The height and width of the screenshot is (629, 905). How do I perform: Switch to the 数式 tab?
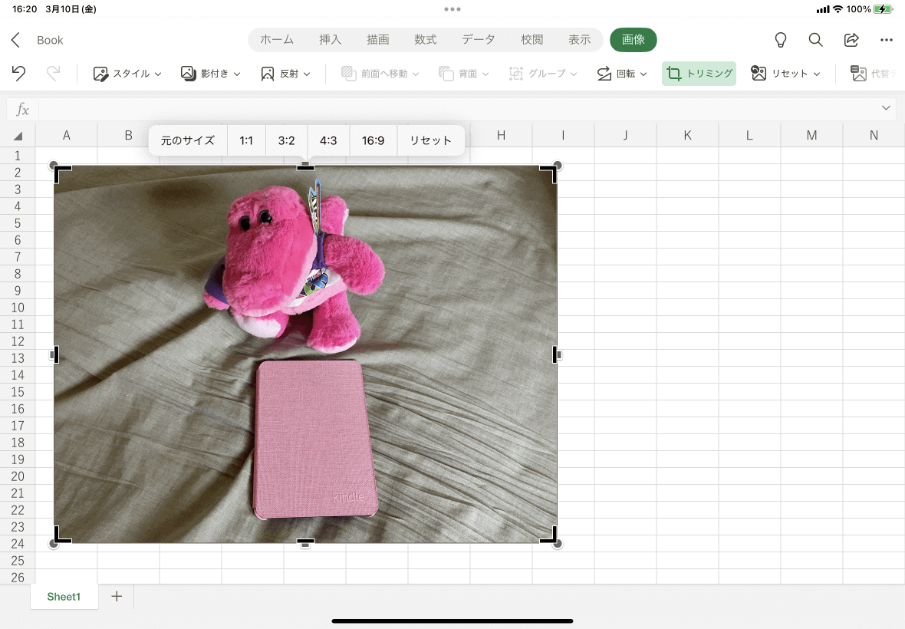(x=426, y=40)
